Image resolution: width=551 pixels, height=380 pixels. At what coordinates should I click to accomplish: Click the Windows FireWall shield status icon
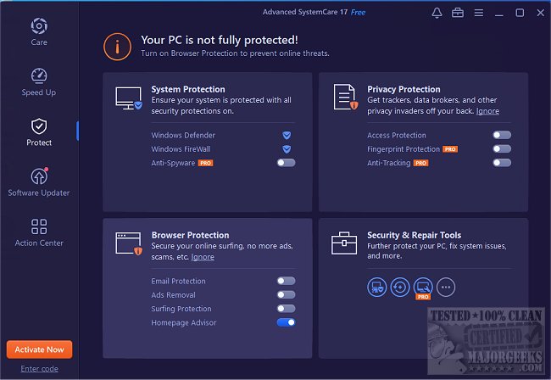287,149
